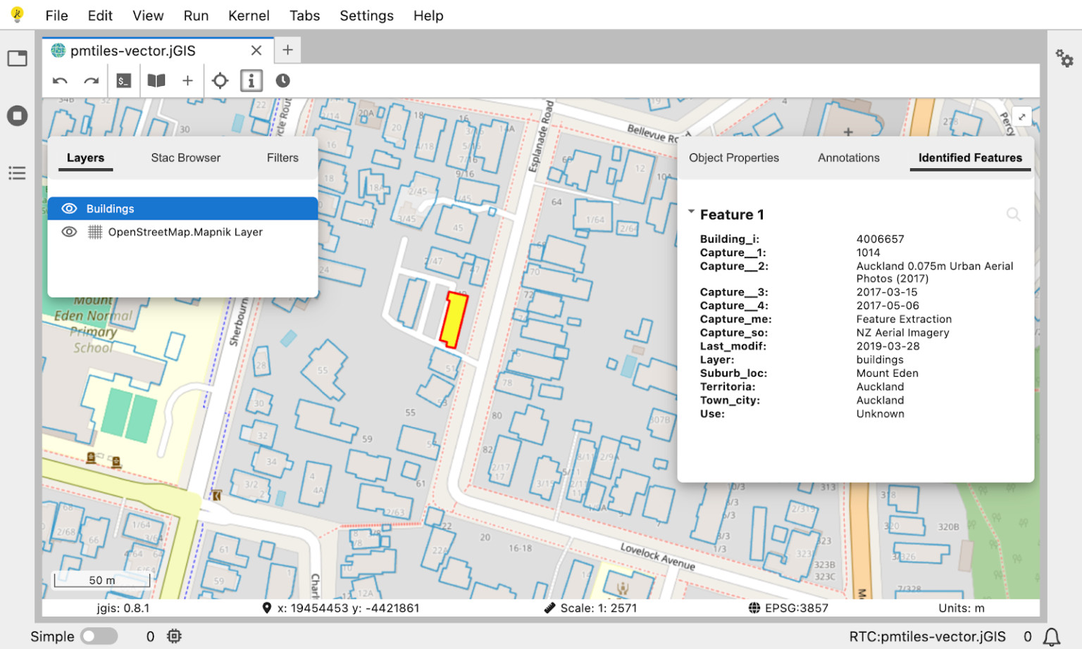Click the fullscreen expand map button
The image size is (1082, 649).
pos(1021,117)
